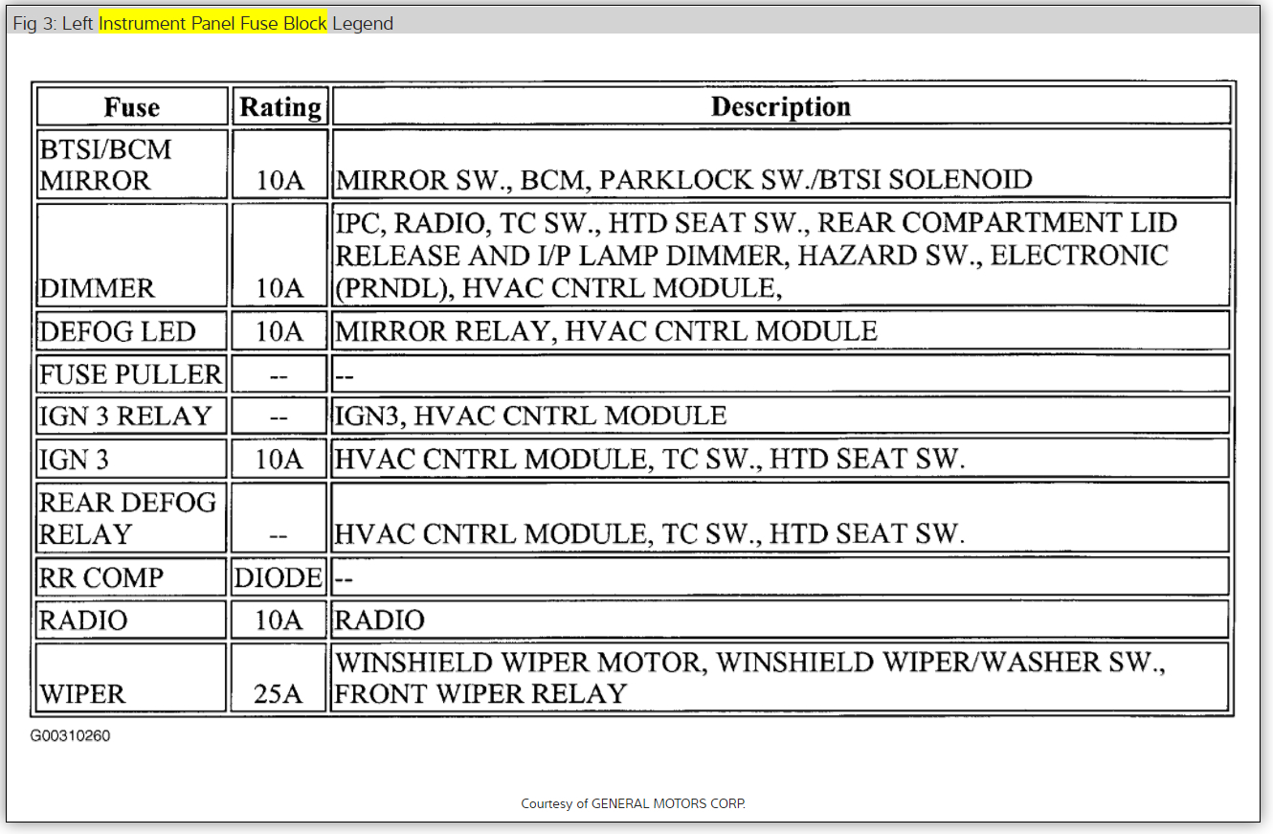This screenshot has width=1273, height=834.
Task: Click the 10A rating in the RADIO row
Action: 280,620
